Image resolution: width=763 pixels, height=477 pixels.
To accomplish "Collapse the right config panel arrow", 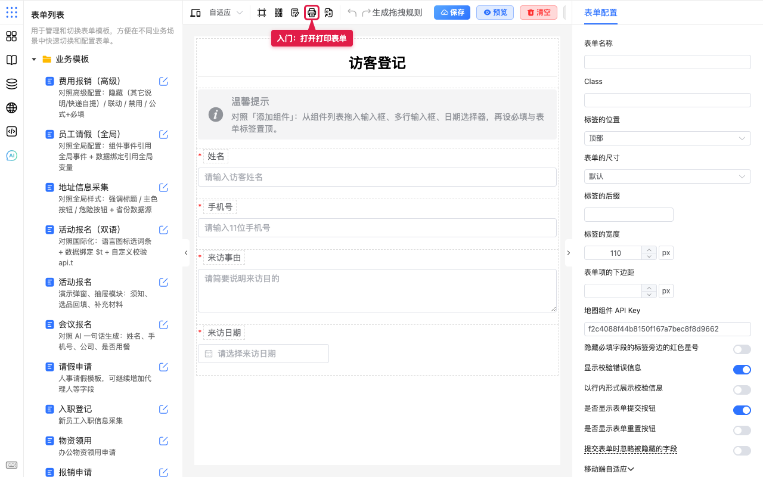I will coord(568,253).
